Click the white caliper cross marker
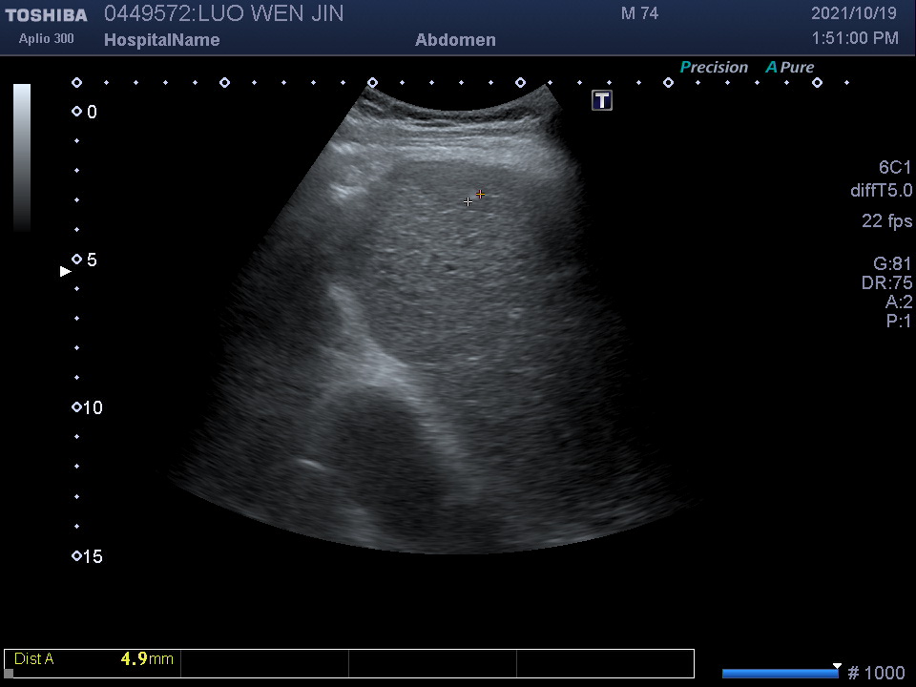 [468, 201]
